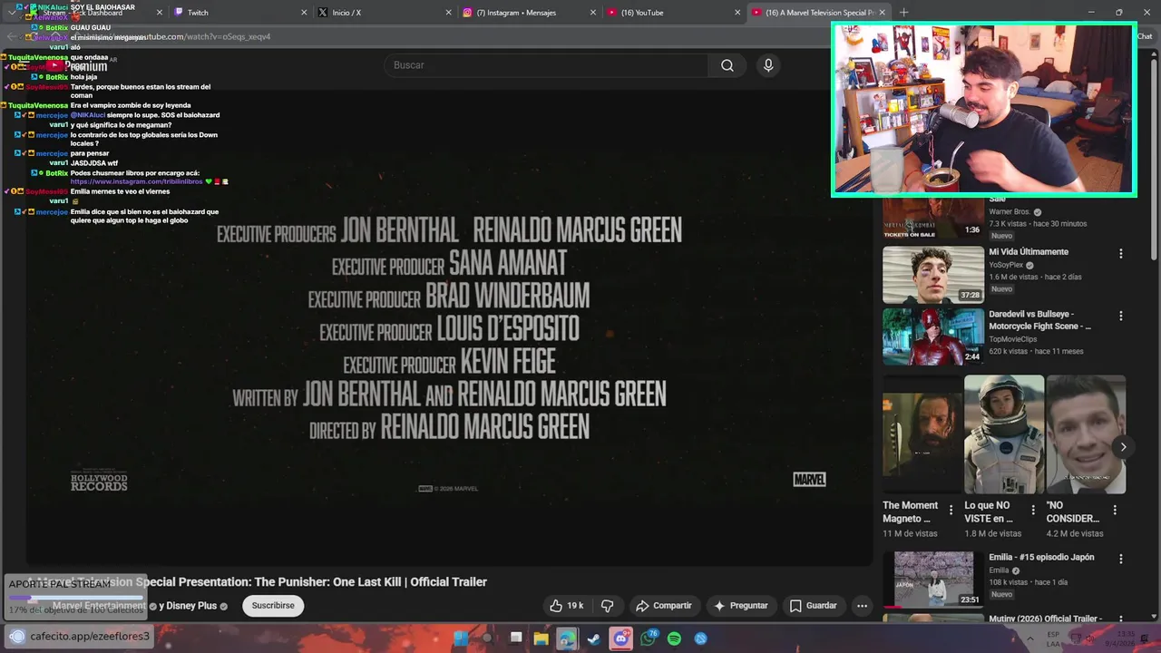Image resolution: width=1161 pixels, height=653 pixels.
Task: Start voice search with microphone icon
Action: pyautogui.click(x=768, y=65)
